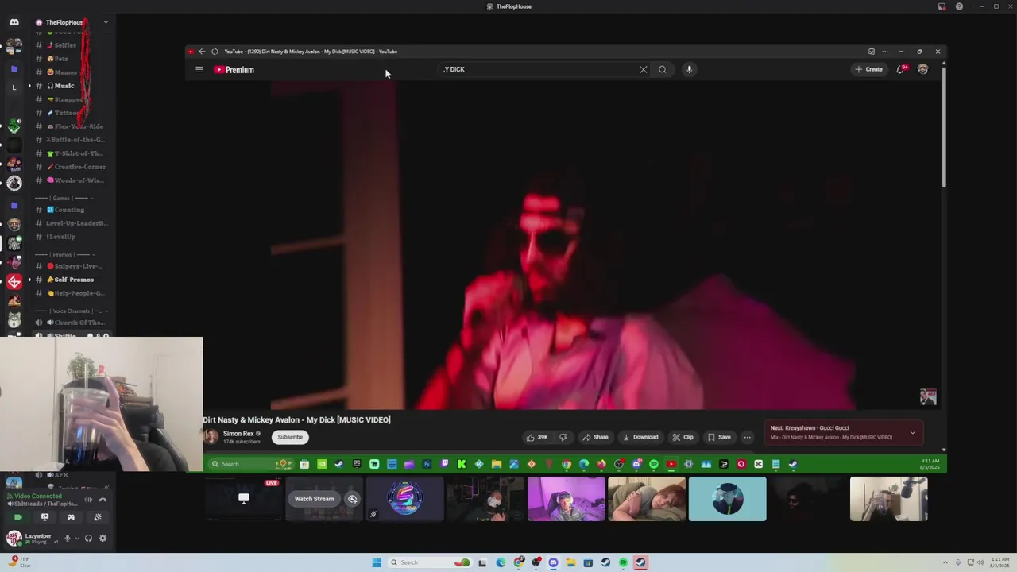This screenshot has width=1017, height=572.
Task: Click Lazysniper user profile avatar
Action: [14, 539]
